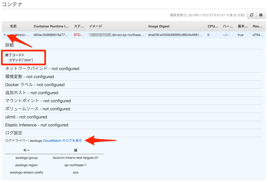
Task: Click the キー table header
Action: coord(27,150)
